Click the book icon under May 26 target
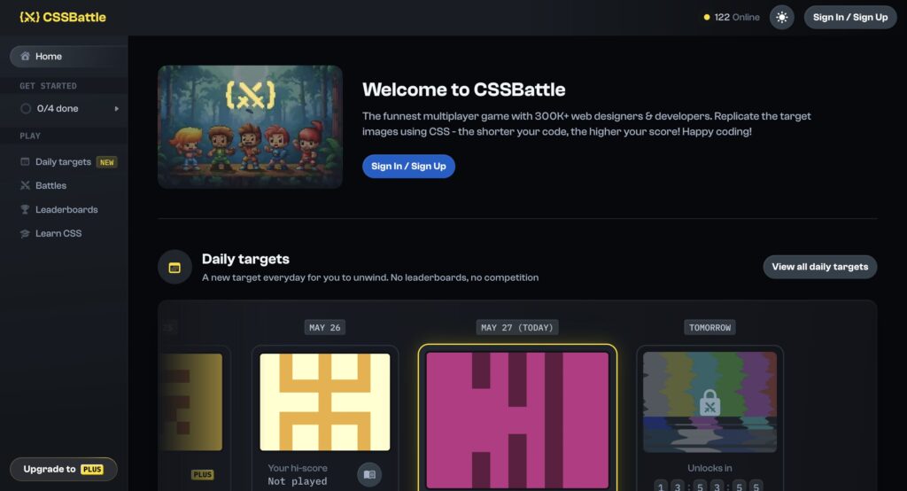 pyautogui.click(x=369, y=475)
